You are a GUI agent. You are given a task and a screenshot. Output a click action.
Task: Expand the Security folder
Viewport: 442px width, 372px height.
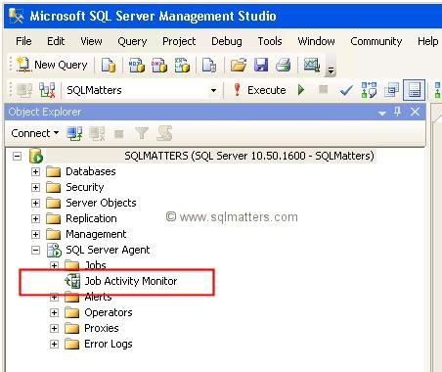click(x=35, y=187)
